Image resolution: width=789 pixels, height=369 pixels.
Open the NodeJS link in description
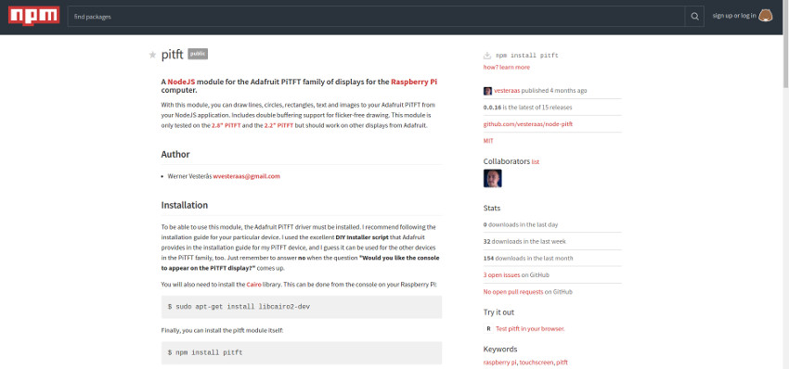181,82
